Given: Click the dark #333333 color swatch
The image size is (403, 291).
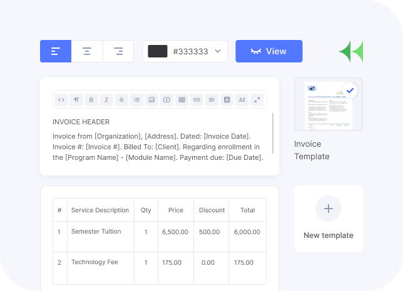Looking at the screenshot, I should [x=158, y=51].
